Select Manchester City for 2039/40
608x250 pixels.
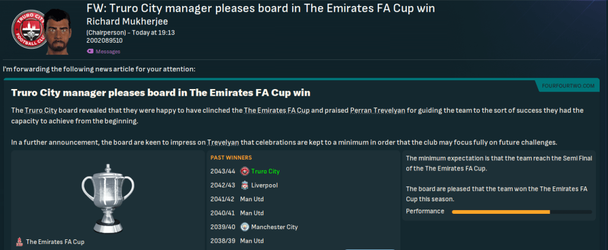tap(274, 227)
